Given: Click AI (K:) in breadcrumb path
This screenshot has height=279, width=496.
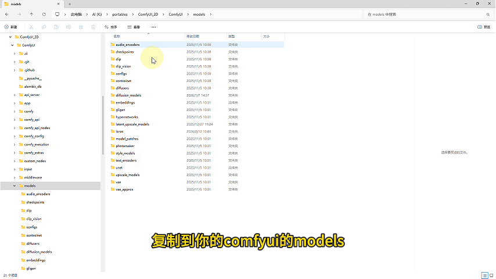Looking at the screenshot, I should tap(97, 15).
